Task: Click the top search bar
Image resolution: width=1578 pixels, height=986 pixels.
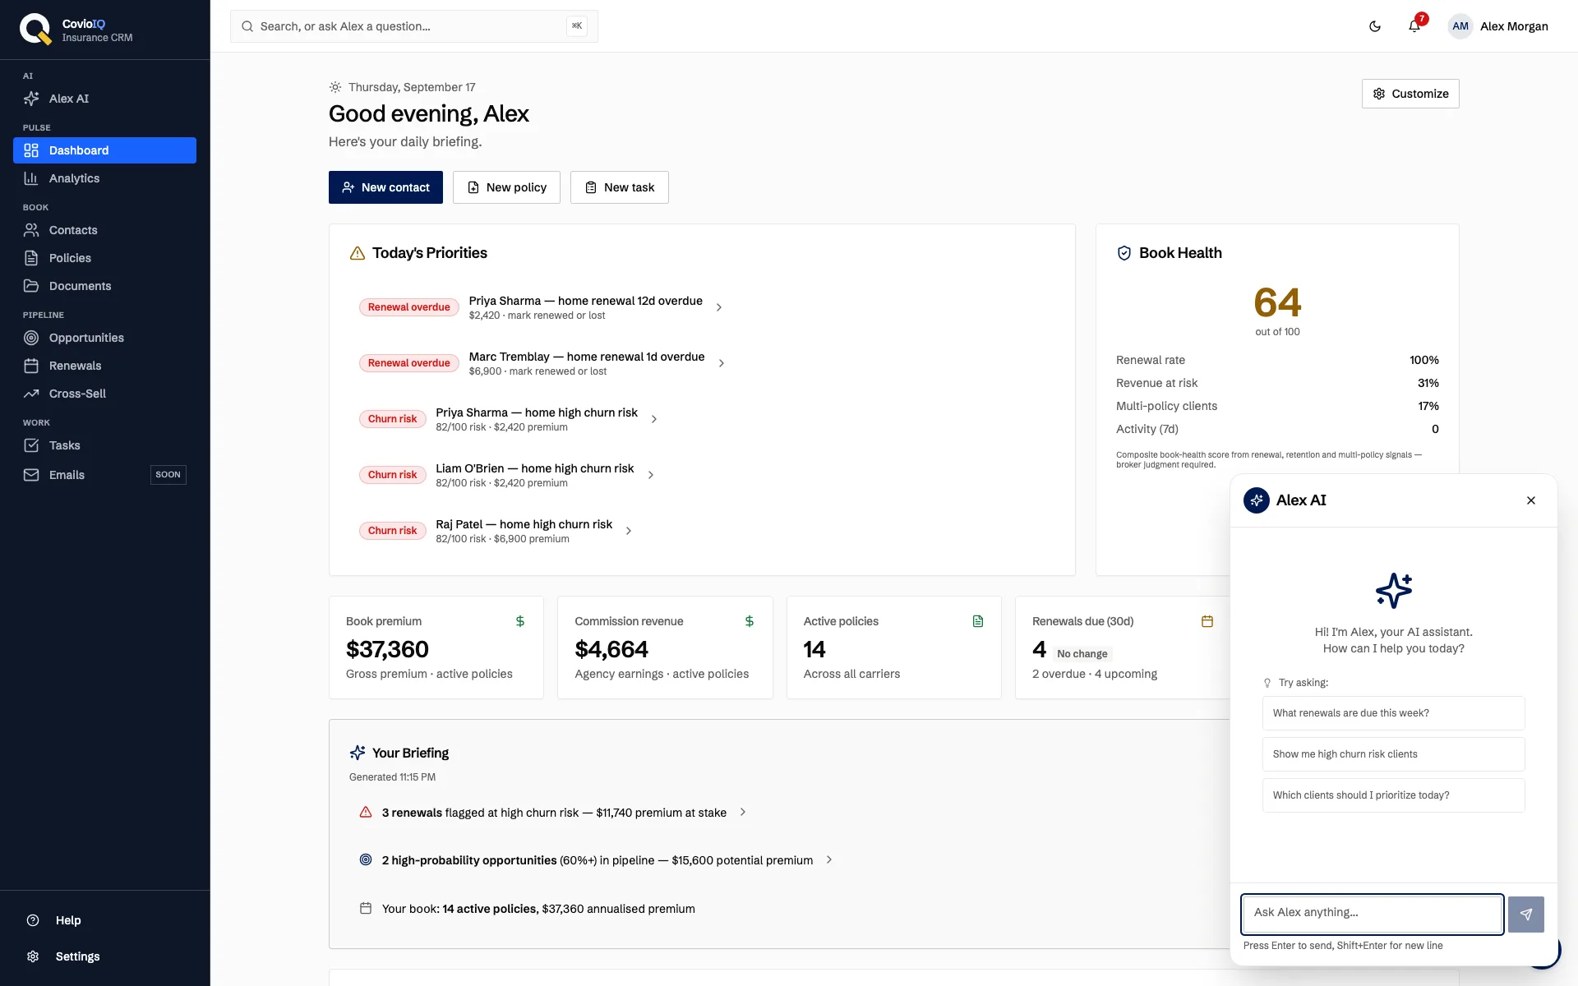Action: [x=414, y=26]
